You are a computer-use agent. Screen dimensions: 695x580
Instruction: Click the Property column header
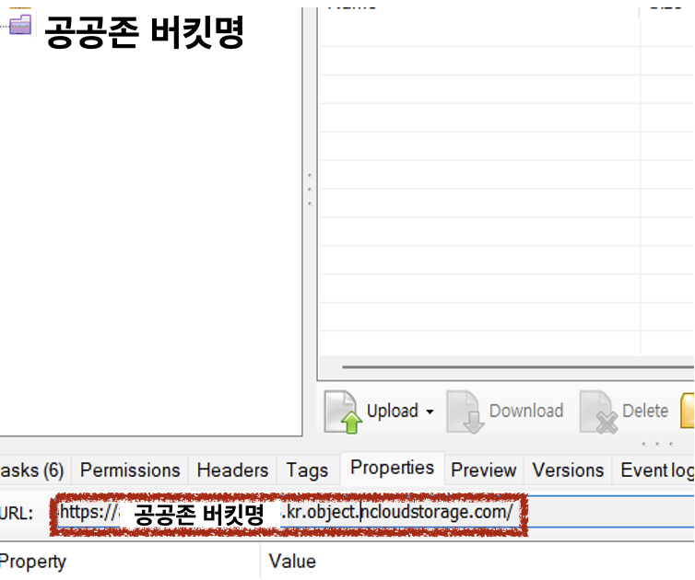click(128, 562)
